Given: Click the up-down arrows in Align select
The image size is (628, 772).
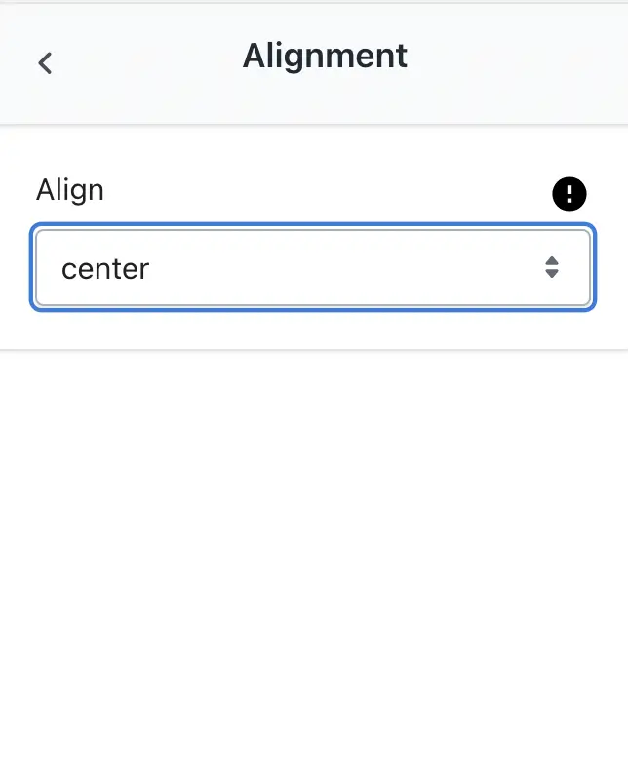Looking at the screenshot, I should [552, 267].
